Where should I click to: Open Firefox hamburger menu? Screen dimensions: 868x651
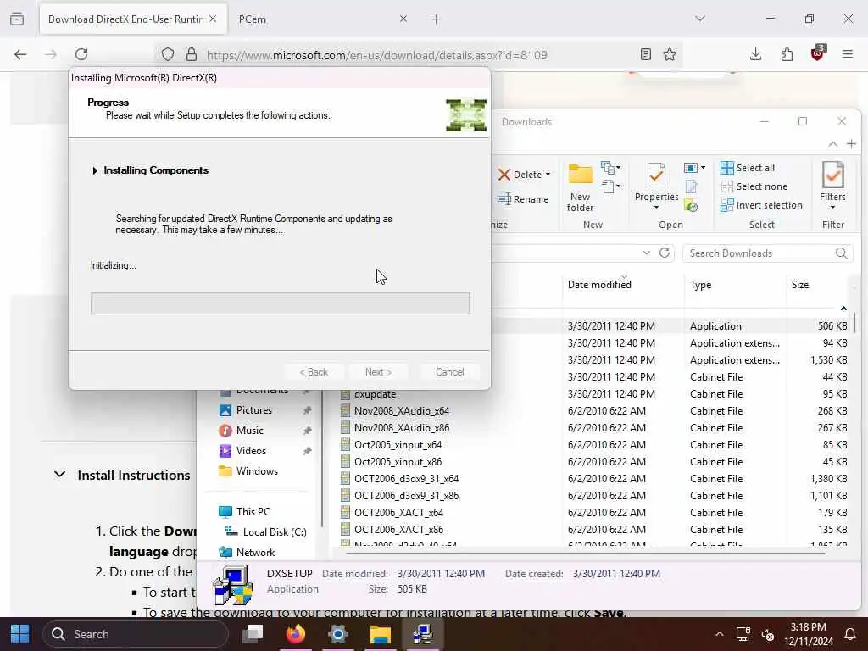click(848, 54)
